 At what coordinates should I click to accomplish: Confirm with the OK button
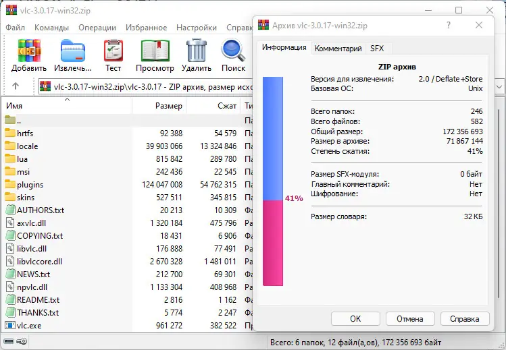355,319
